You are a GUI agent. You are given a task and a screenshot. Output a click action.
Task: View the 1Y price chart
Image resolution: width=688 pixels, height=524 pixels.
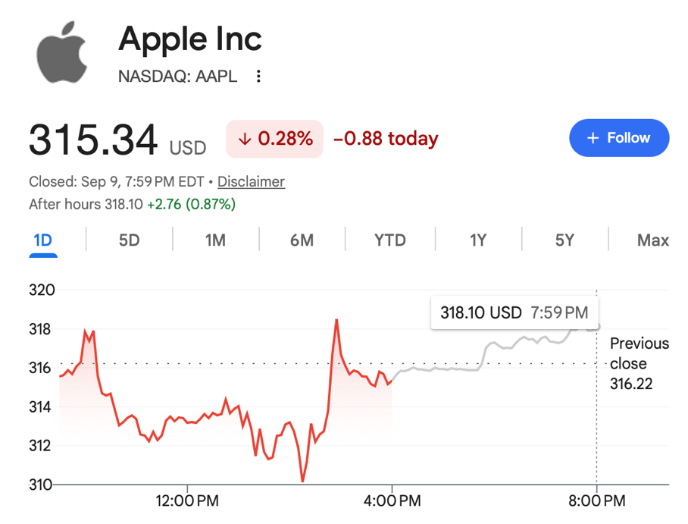coord(478,240)
